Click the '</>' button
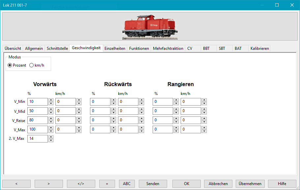Image resolution: width=300 pixels, height=190 pixels. (81, 184)
